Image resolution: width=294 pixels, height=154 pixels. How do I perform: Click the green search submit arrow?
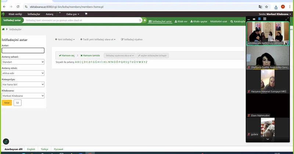point(145,20)
